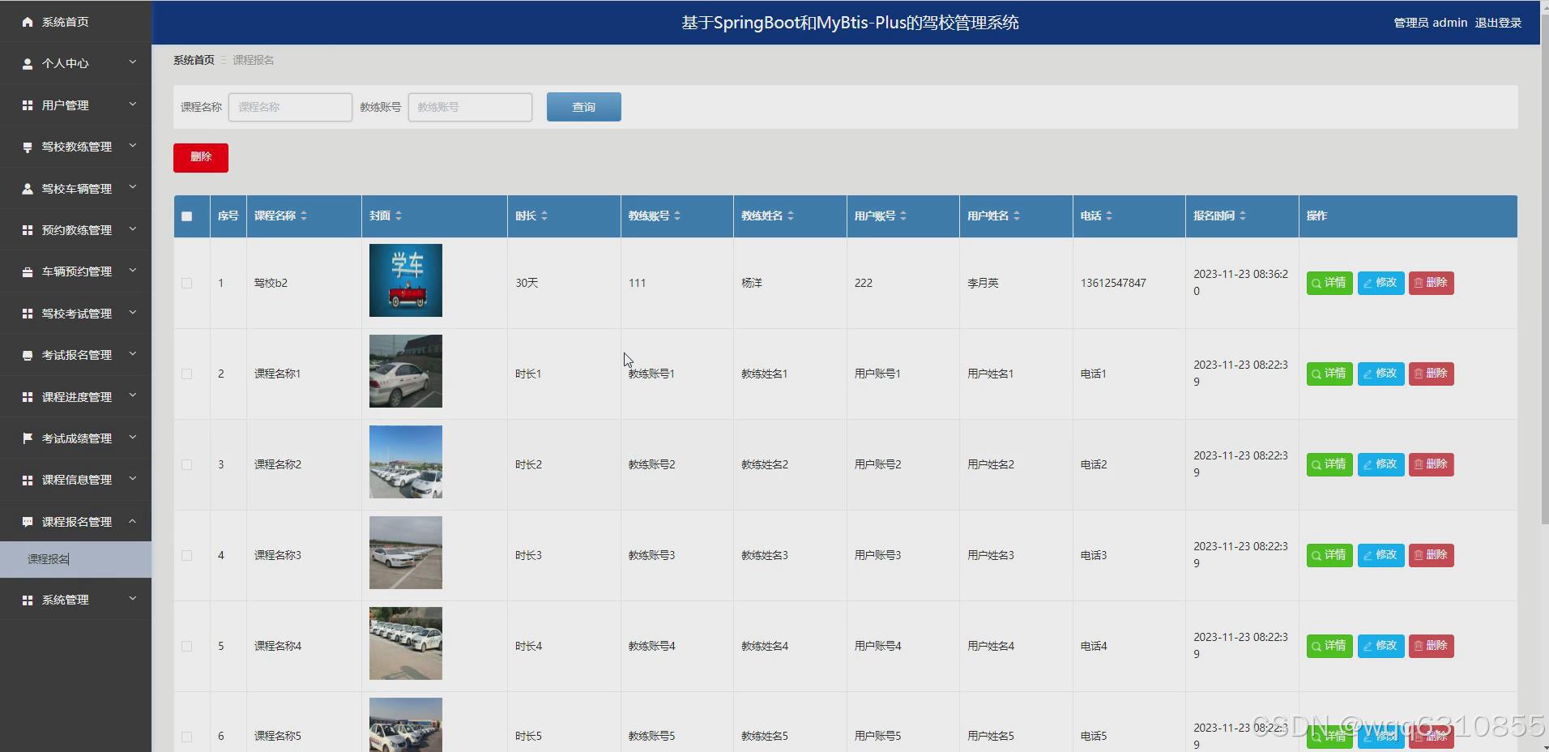The image size is (1549, 752).
Task: Click the grid icon beside 驾校考试管理
Action: pos(28,314)
